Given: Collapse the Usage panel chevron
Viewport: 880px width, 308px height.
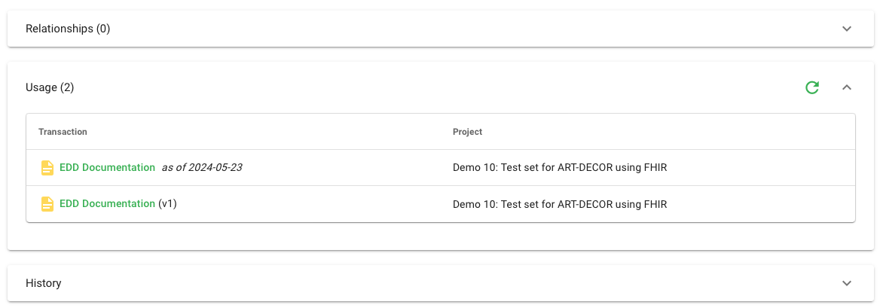Looking at the screenshot, I should [x=847, y=87].
